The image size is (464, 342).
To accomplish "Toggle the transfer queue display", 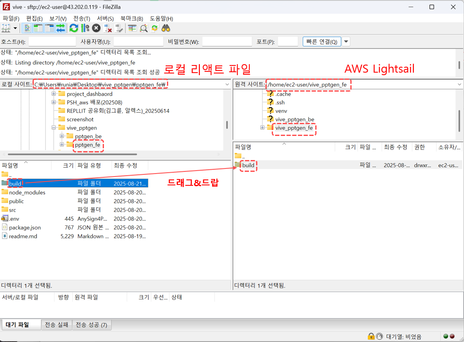I will point(60,28).
